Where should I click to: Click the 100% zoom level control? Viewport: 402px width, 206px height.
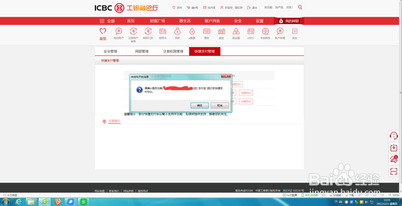tap(394, 195)
